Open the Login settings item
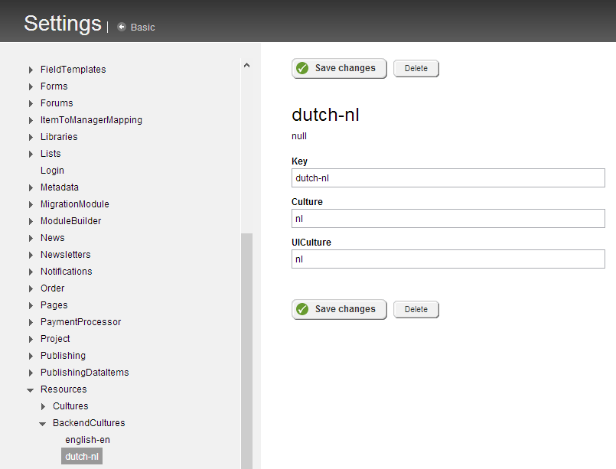The height and width of the screenshot is (469, 616). click(52, 171)
